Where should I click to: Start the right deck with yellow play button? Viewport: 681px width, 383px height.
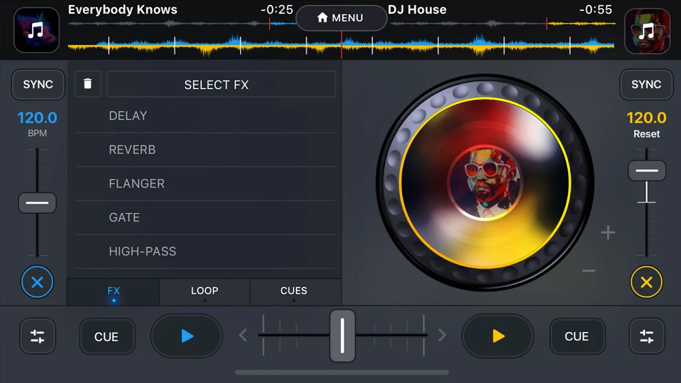(498, 336)
